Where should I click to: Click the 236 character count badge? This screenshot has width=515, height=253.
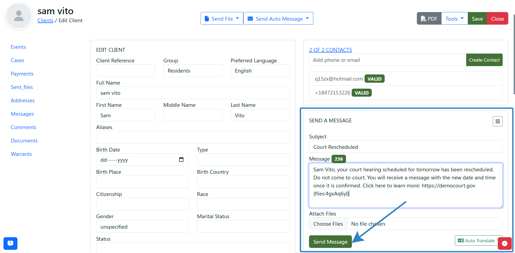[339, 159]
